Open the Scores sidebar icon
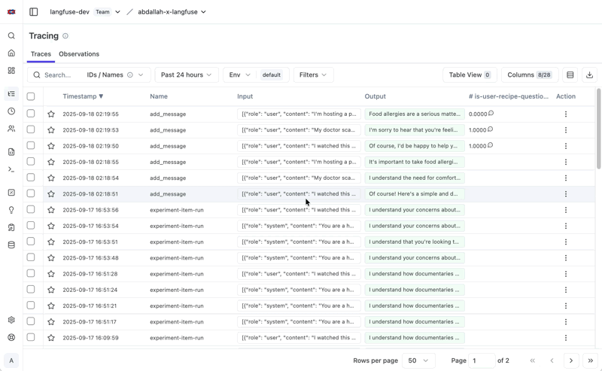The height and width of the screenshot is (371, 602). [11, 193]
